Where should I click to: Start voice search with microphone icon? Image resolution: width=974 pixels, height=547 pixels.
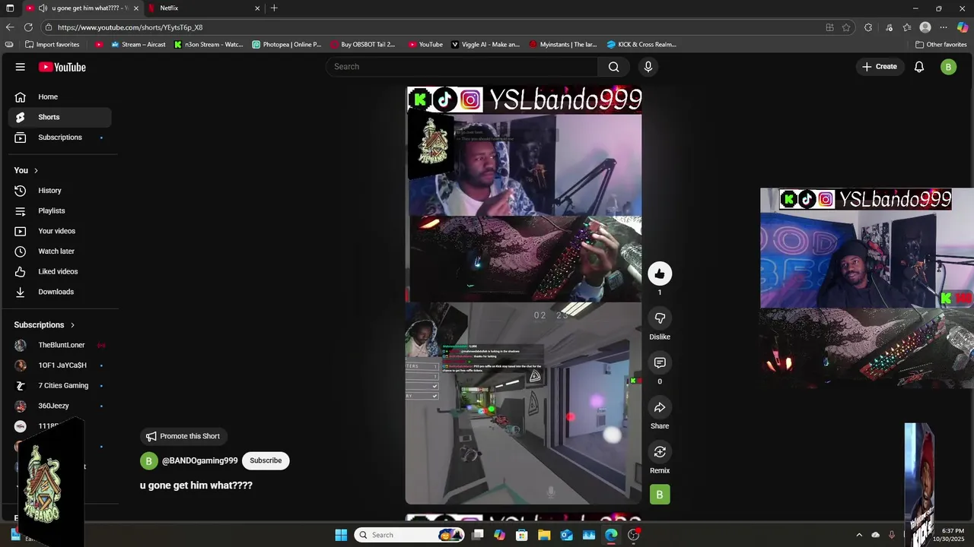[648, 67]
